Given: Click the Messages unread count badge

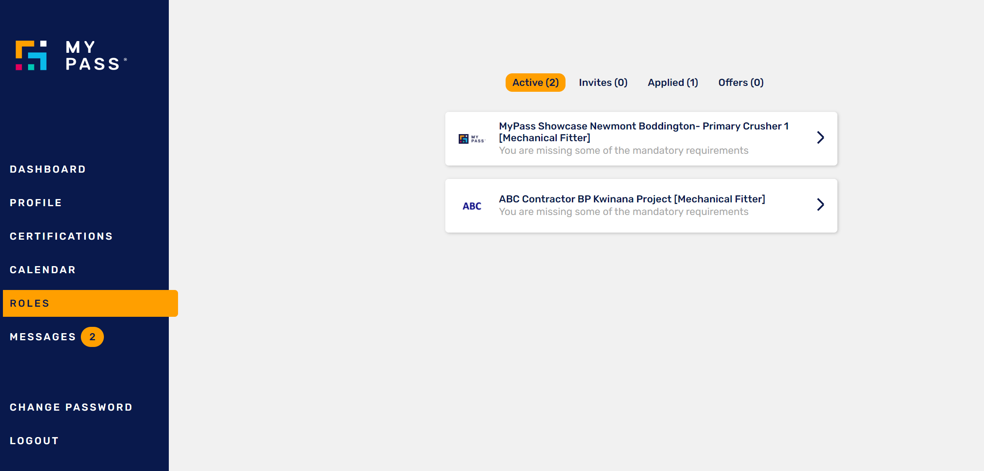Looking at the screenshot, I should 92,337.
